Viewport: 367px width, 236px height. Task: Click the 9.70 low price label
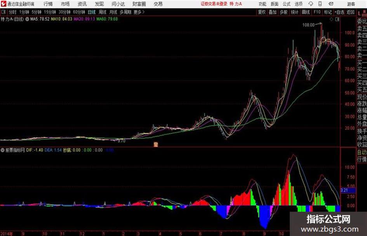pyautogui.click(x=122, y=141)
